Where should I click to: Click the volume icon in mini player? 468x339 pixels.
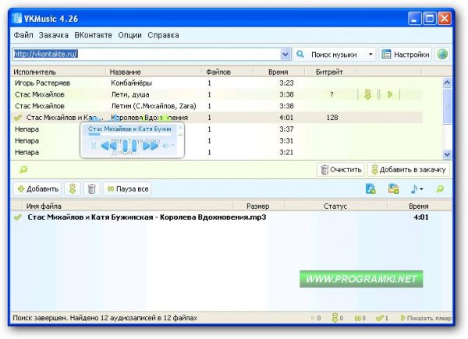pos(165,146)
